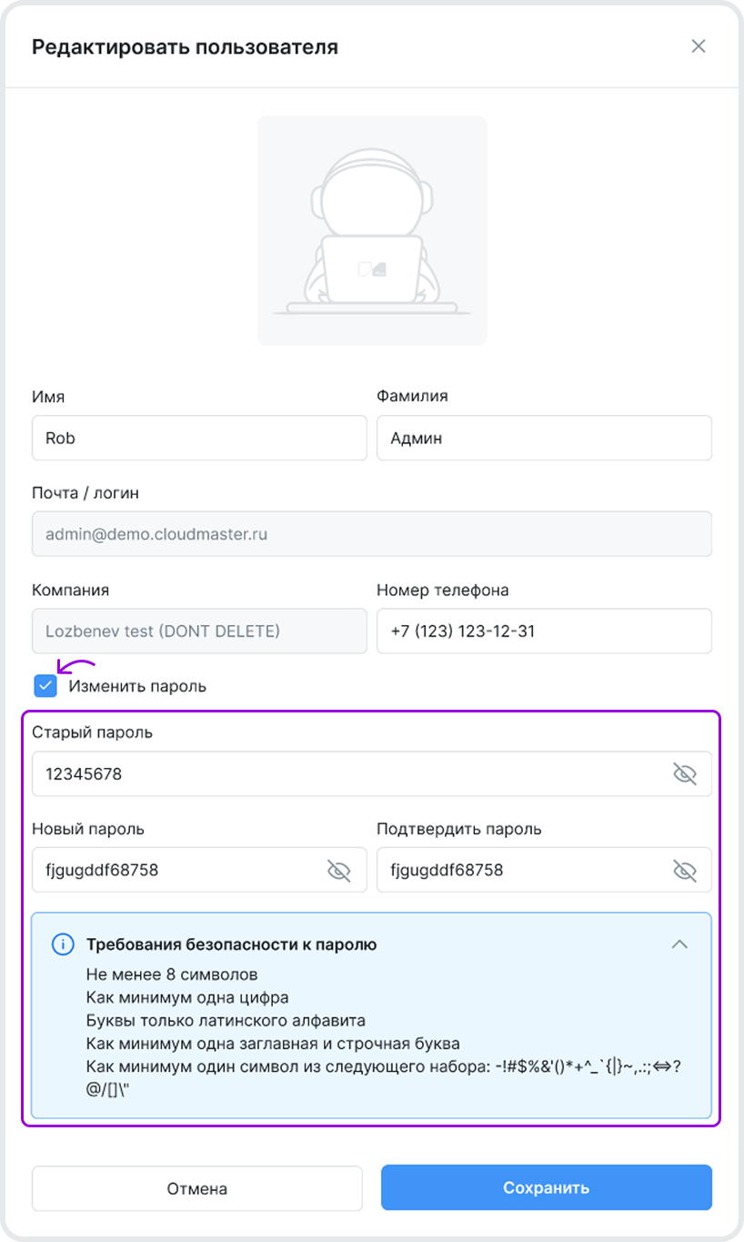Click the Требования безопасности к паролю heading
This screenshot has width=744, height=1242.
(x=231, y=944)
